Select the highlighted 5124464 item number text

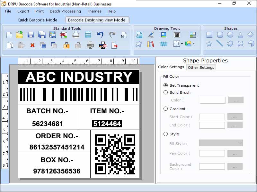(x=107, y=124)
